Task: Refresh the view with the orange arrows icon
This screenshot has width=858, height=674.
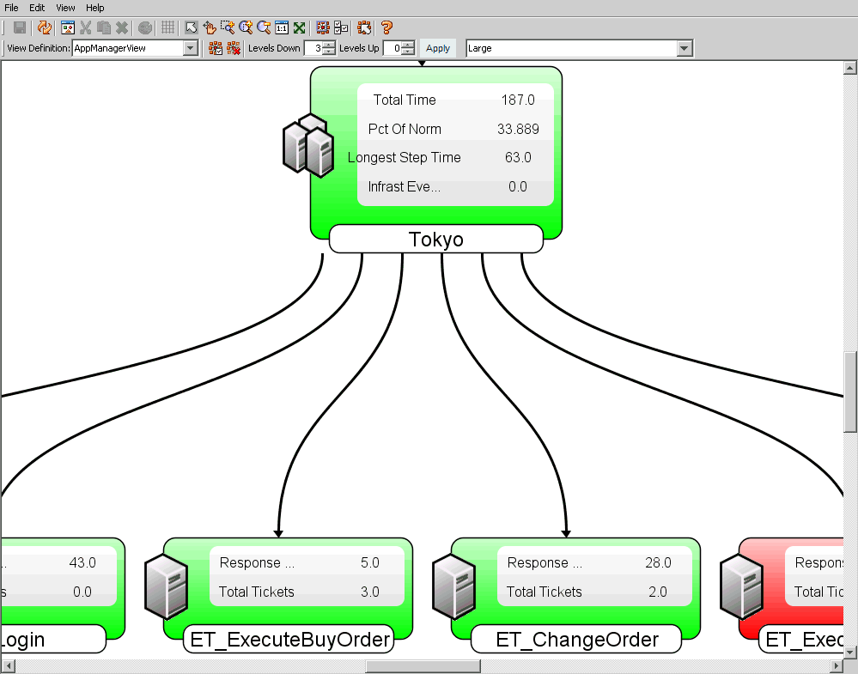Action: pos(45,27)
